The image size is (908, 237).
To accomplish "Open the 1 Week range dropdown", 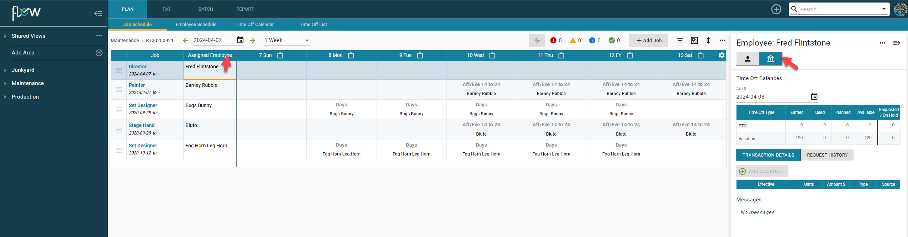I will coord(287,41).
